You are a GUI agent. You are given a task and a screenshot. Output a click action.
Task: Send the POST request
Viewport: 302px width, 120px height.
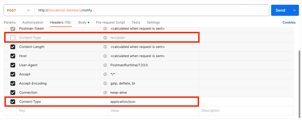(x=281, y=10)
